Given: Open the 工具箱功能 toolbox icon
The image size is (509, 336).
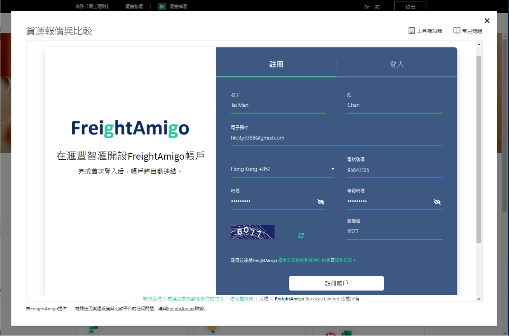Looking at the screenshot, I should point(411,31).
